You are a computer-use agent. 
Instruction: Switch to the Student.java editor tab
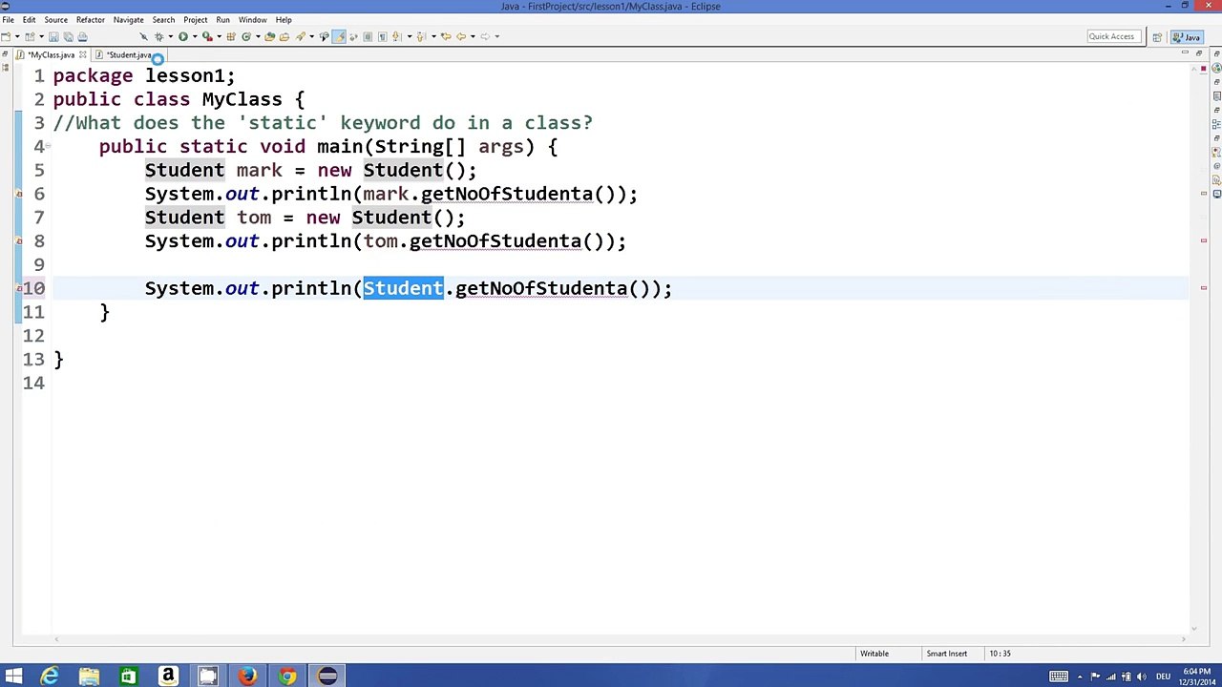[128, 55]
